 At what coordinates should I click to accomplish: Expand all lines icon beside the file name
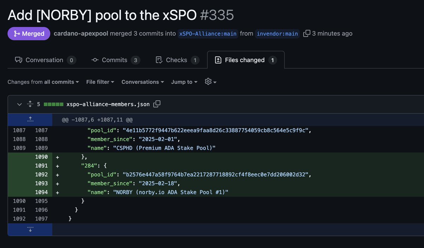(x=30, y=104)
